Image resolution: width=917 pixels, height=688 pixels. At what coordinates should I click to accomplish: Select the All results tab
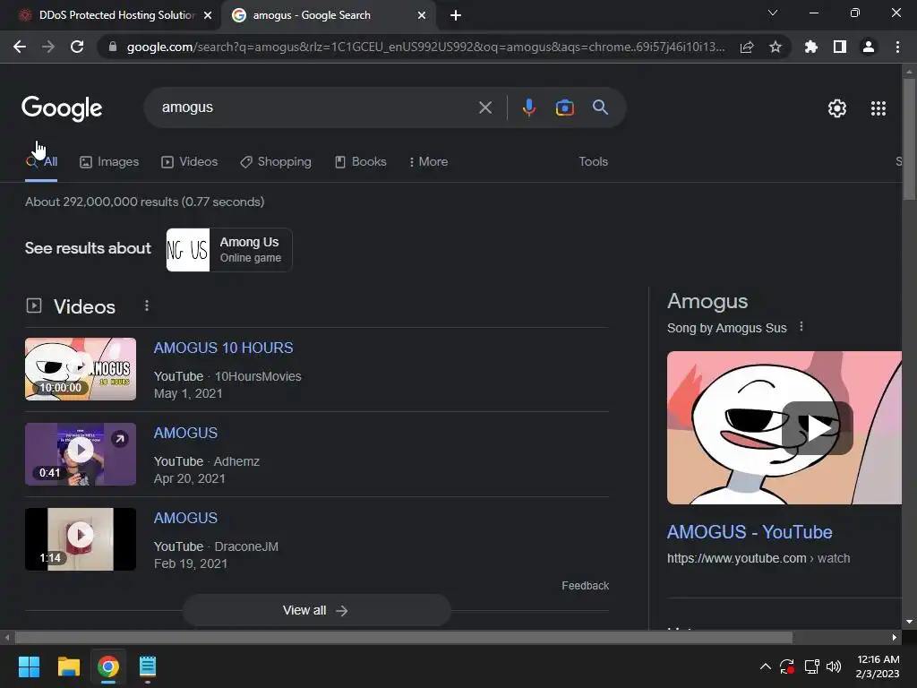point(41,161)
